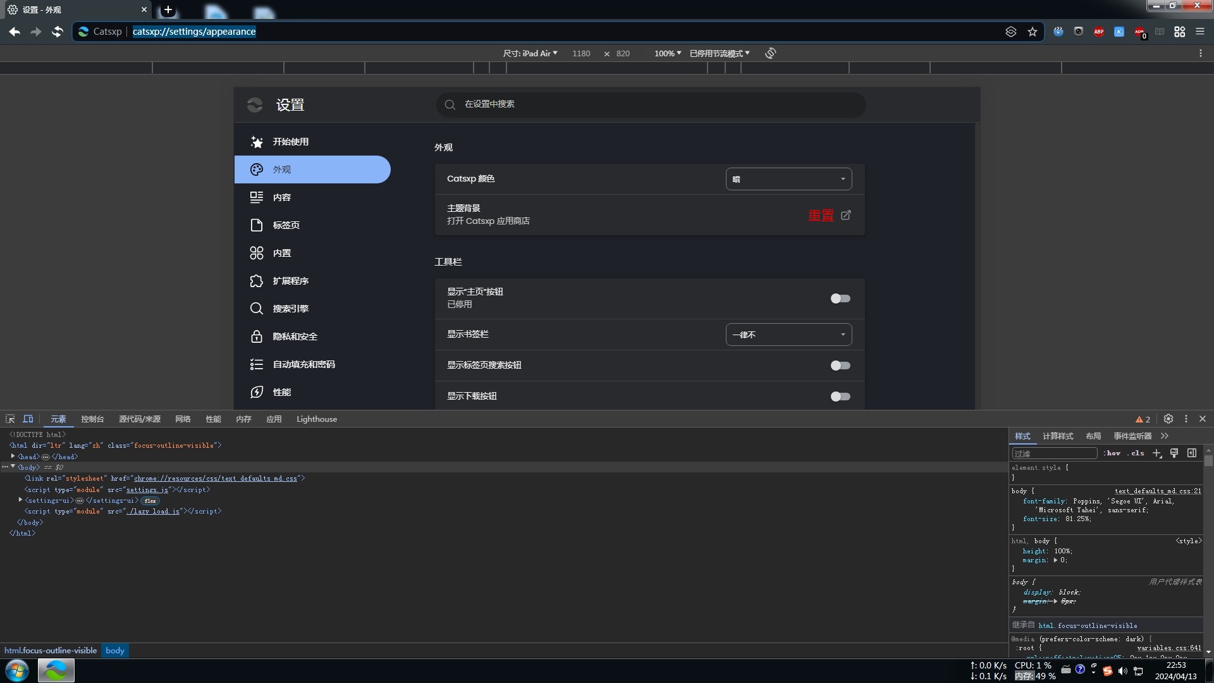View the 2 warnings issue counter
This screenshot has height=683, width=1214.
coord(1143,419)
